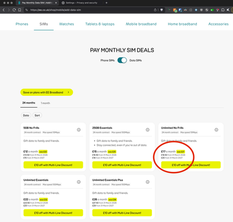
Task: Reload the page with the refresh icon
Action: point(14,10)
